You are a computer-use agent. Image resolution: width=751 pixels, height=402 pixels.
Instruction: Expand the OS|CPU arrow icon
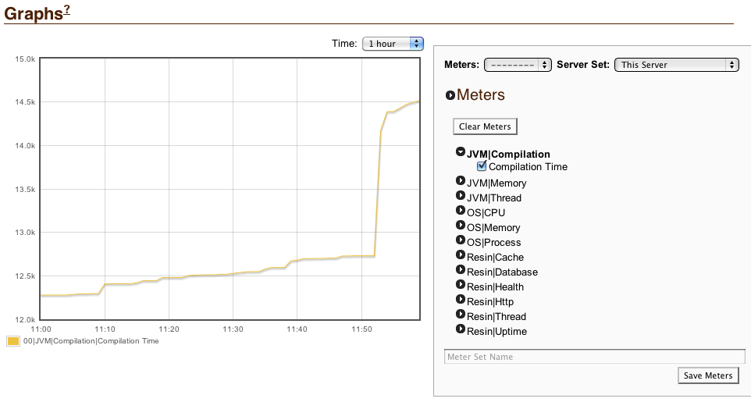pos(461,212)
